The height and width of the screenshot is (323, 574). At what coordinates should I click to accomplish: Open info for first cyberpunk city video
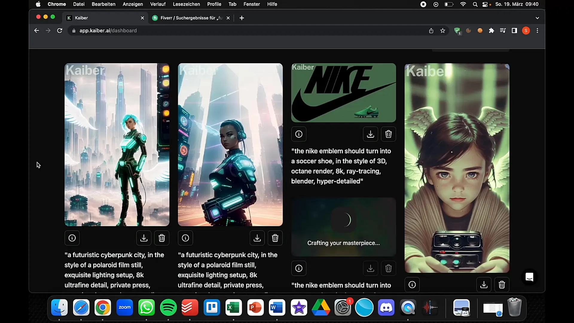tap(72, 238)
